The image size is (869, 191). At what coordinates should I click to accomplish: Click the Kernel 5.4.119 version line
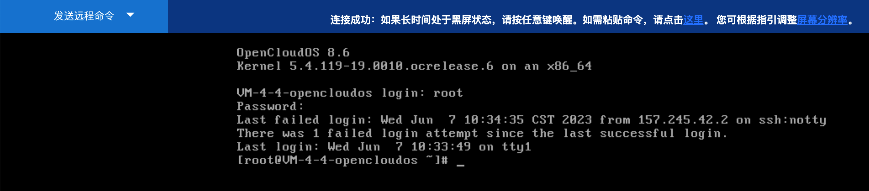(x=414, y=66)
